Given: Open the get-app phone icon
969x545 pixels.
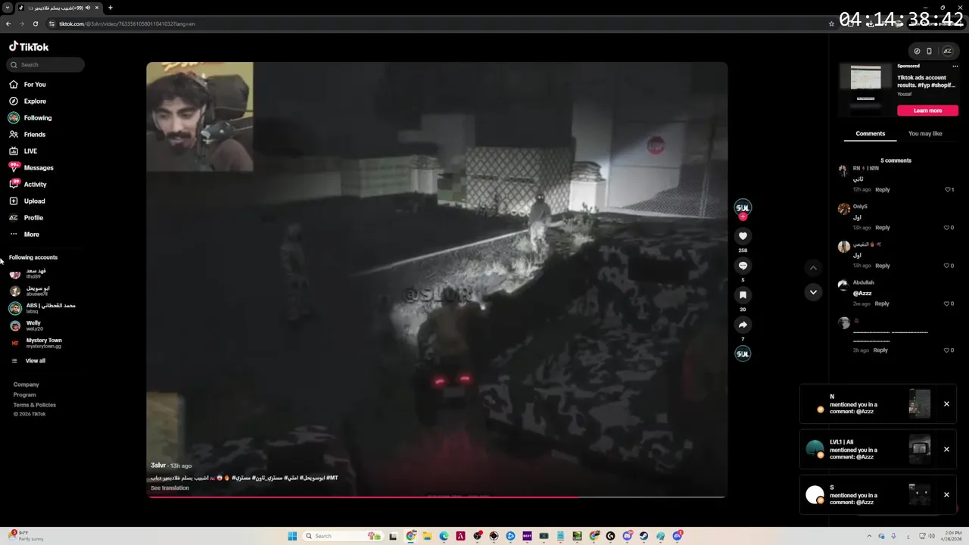Looking at the screenshot, I should click(930, 51).
